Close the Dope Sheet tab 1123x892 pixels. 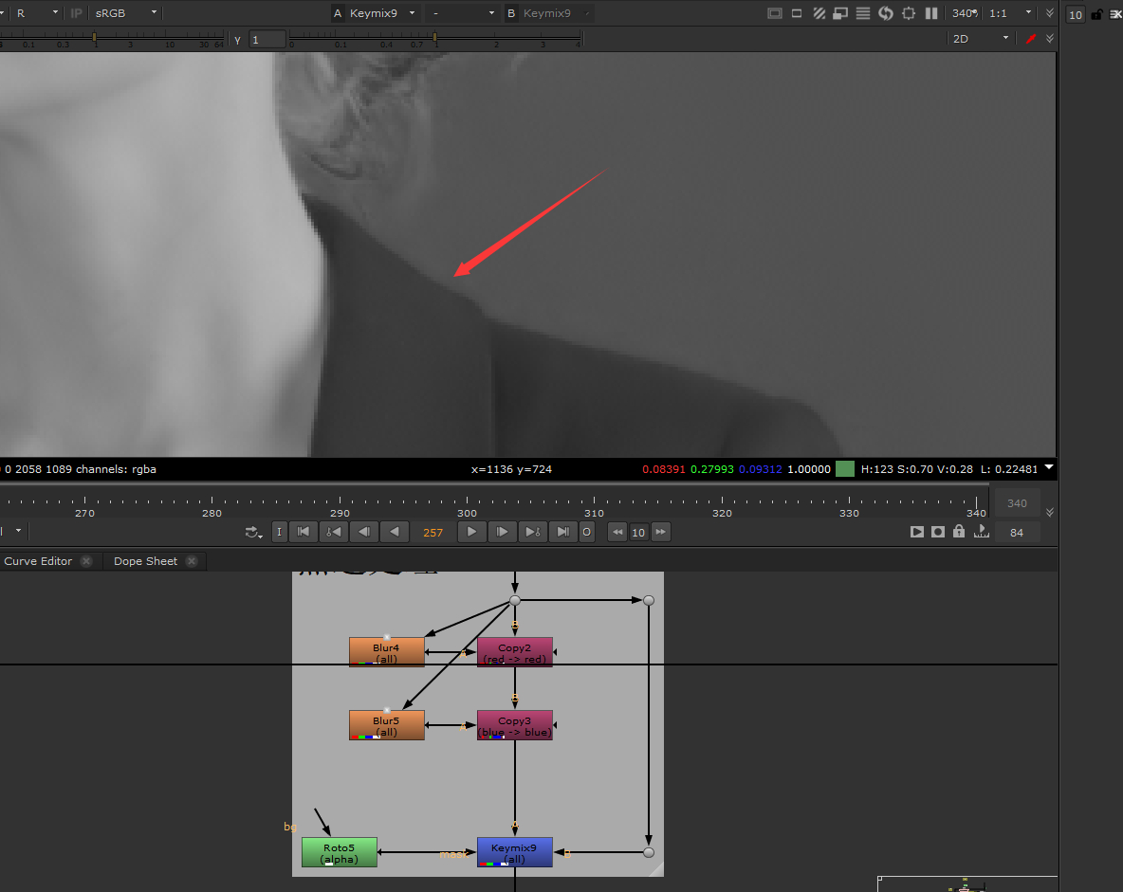tap(192, 561)
